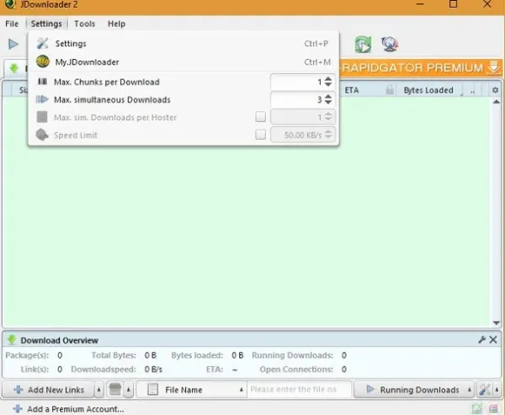Viewport: 505px width, 415px height.
Task: Click the Settings wrench icon in menu
Action: tap(43, 43)
